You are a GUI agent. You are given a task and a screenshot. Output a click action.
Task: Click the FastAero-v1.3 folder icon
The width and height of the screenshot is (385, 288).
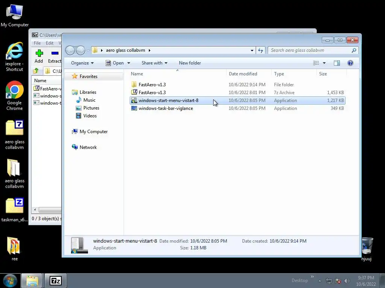[x=134, y=84]
